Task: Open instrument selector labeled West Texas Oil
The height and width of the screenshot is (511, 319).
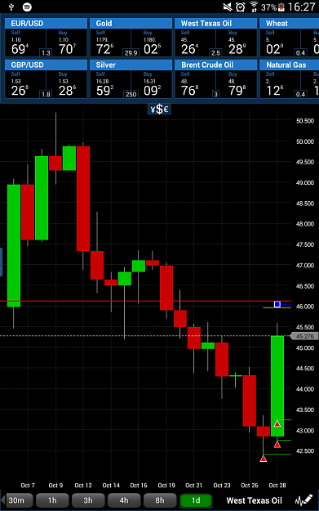Action: pyautogui.click(x=254, y=500)
